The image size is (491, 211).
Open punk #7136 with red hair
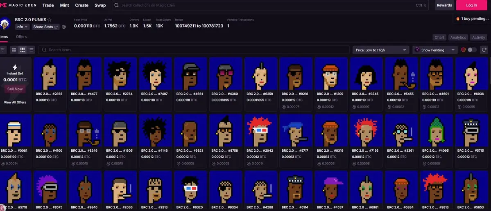(367, 130)
